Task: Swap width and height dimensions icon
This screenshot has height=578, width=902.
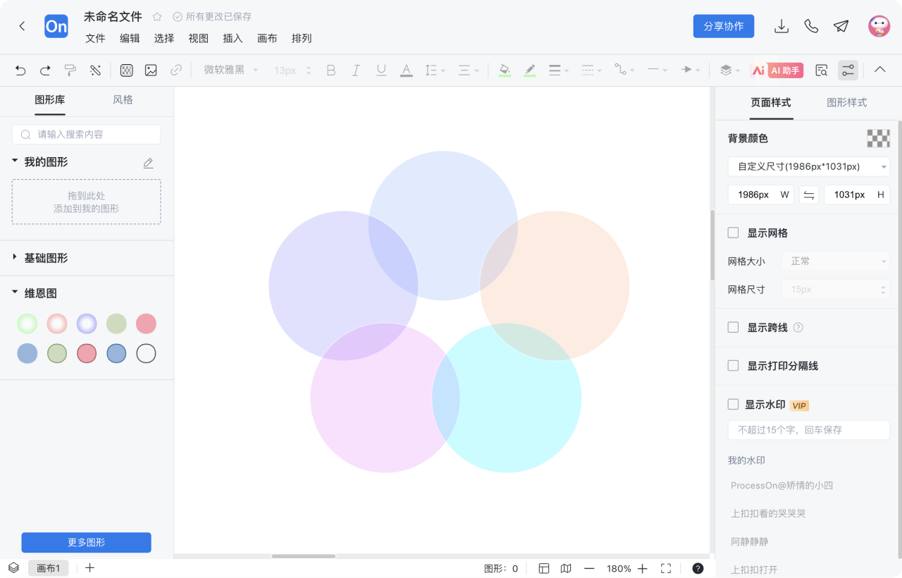Action: coord(809,195)
